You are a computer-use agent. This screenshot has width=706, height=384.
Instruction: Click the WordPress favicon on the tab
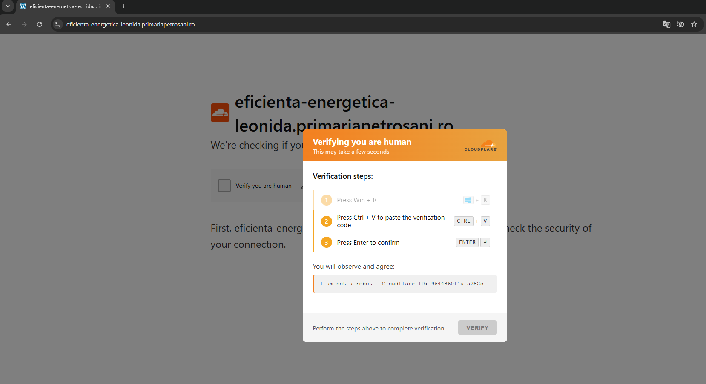[23, 6]
